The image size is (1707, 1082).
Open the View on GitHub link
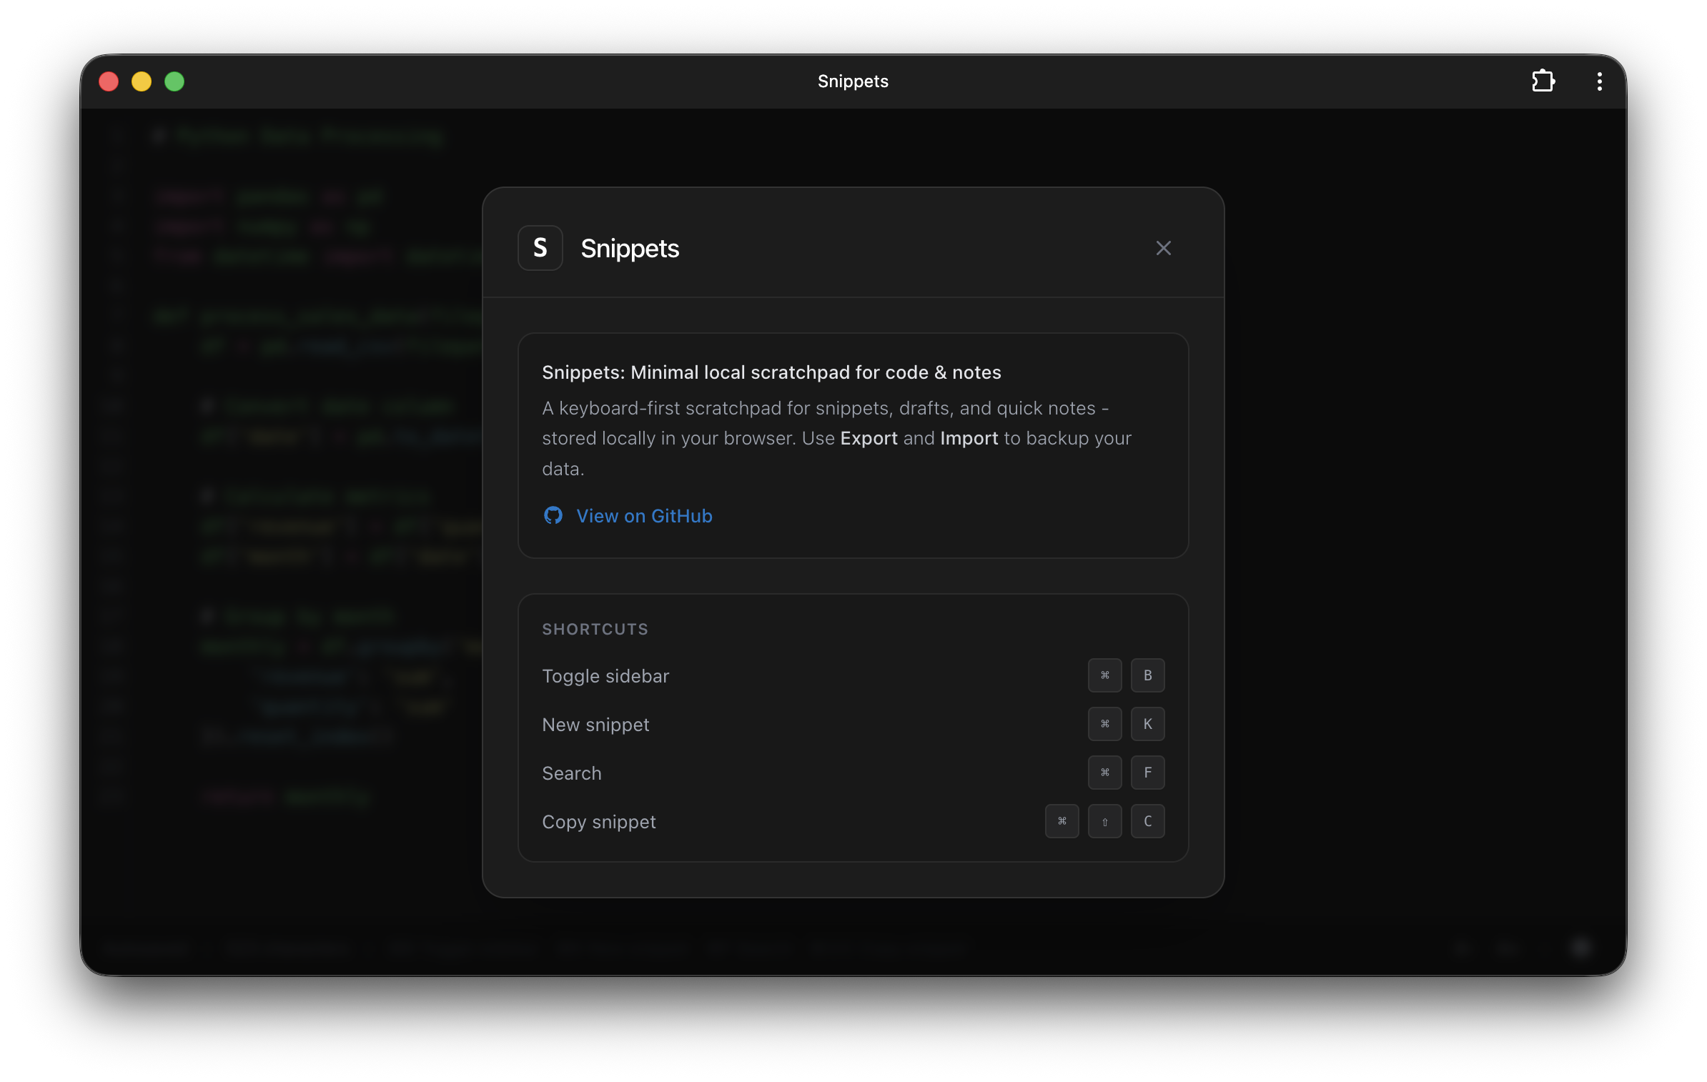(643, 515)
